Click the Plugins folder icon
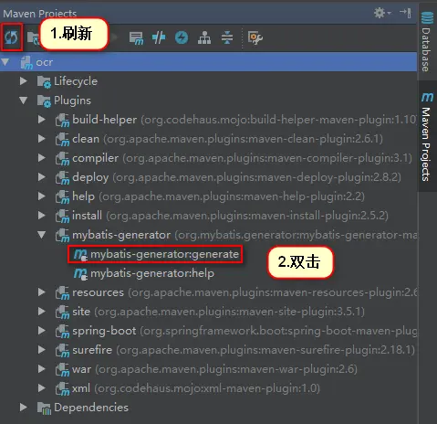Image resolution: width=437 pixels, height=424 pixels. coord(44,101)
